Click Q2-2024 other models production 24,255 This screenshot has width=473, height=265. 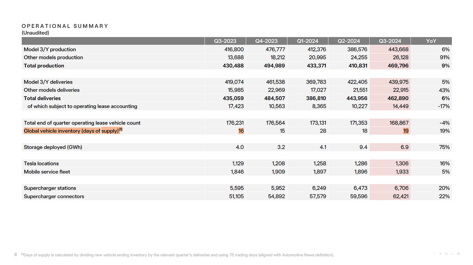point(358,57)
